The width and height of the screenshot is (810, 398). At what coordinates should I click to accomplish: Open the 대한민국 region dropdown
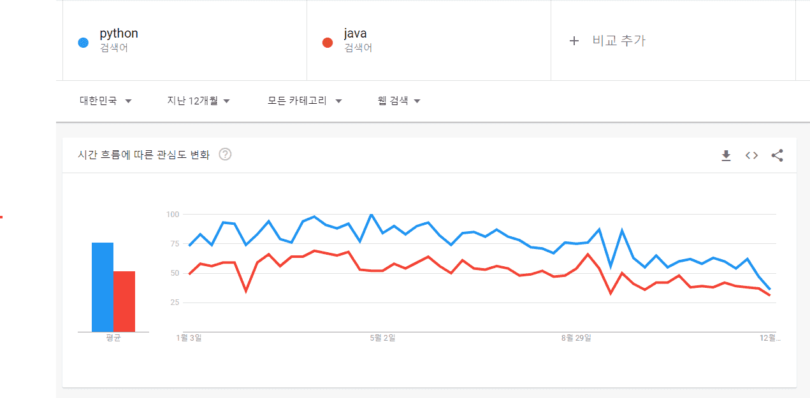point(105,101)
